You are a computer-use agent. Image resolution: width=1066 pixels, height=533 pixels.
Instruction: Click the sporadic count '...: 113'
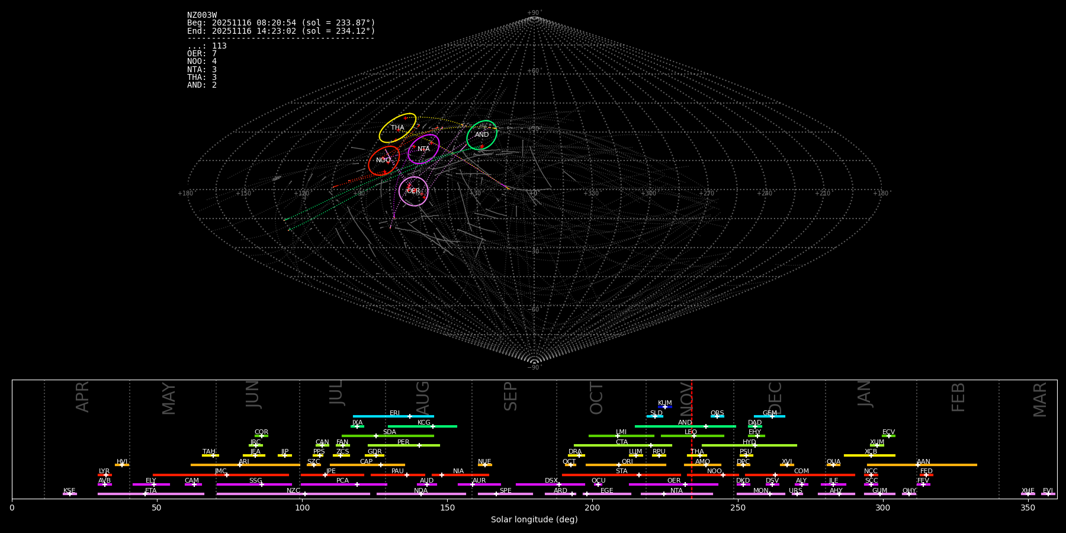pyautogui.click(x=207, y=46)
